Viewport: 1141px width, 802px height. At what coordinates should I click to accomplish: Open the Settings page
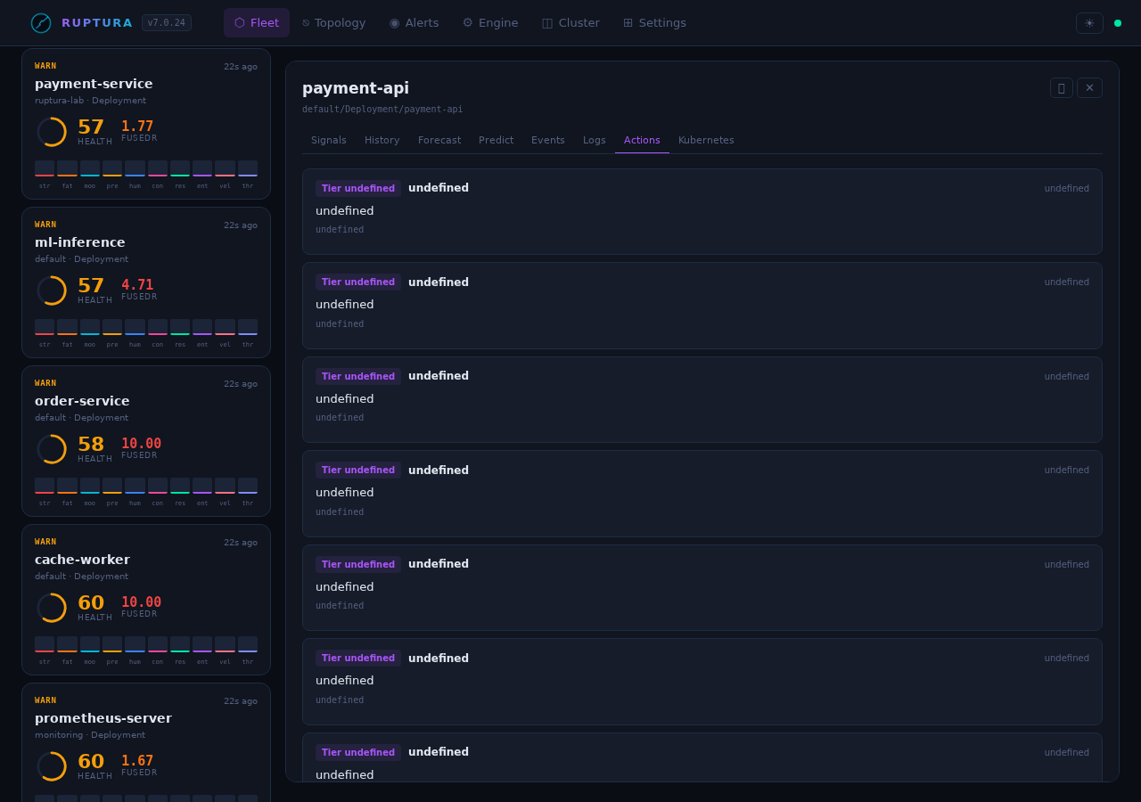(x=654, y=23)
